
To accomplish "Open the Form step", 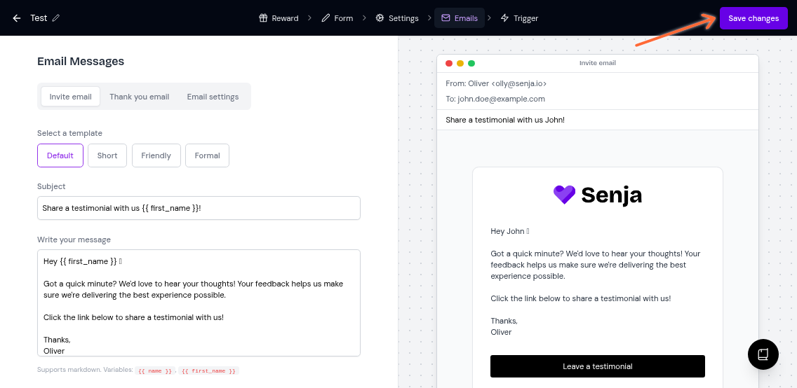I will point(337,18).
